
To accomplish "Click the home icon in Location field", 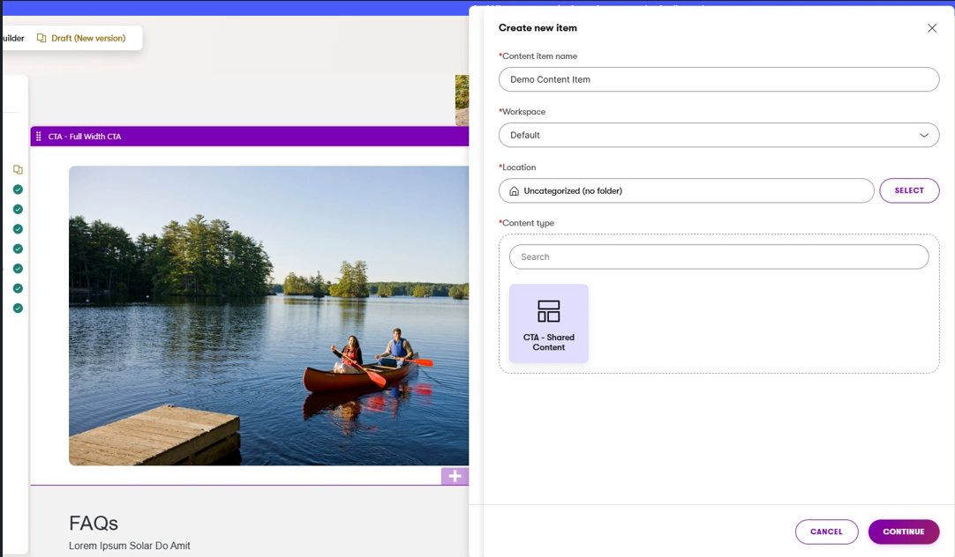I will [515, 191].
